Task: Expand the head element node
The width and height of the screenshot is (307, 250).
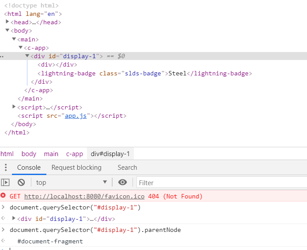Action: [x=8, y=22]
